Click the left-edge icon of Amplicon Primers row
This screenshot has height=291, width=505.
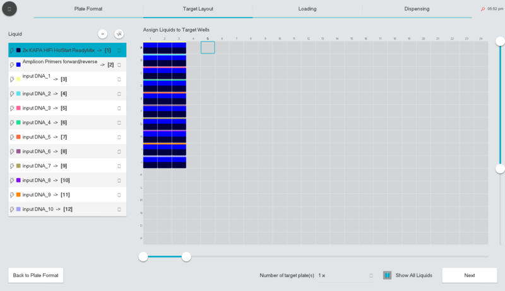pos(12,65)
